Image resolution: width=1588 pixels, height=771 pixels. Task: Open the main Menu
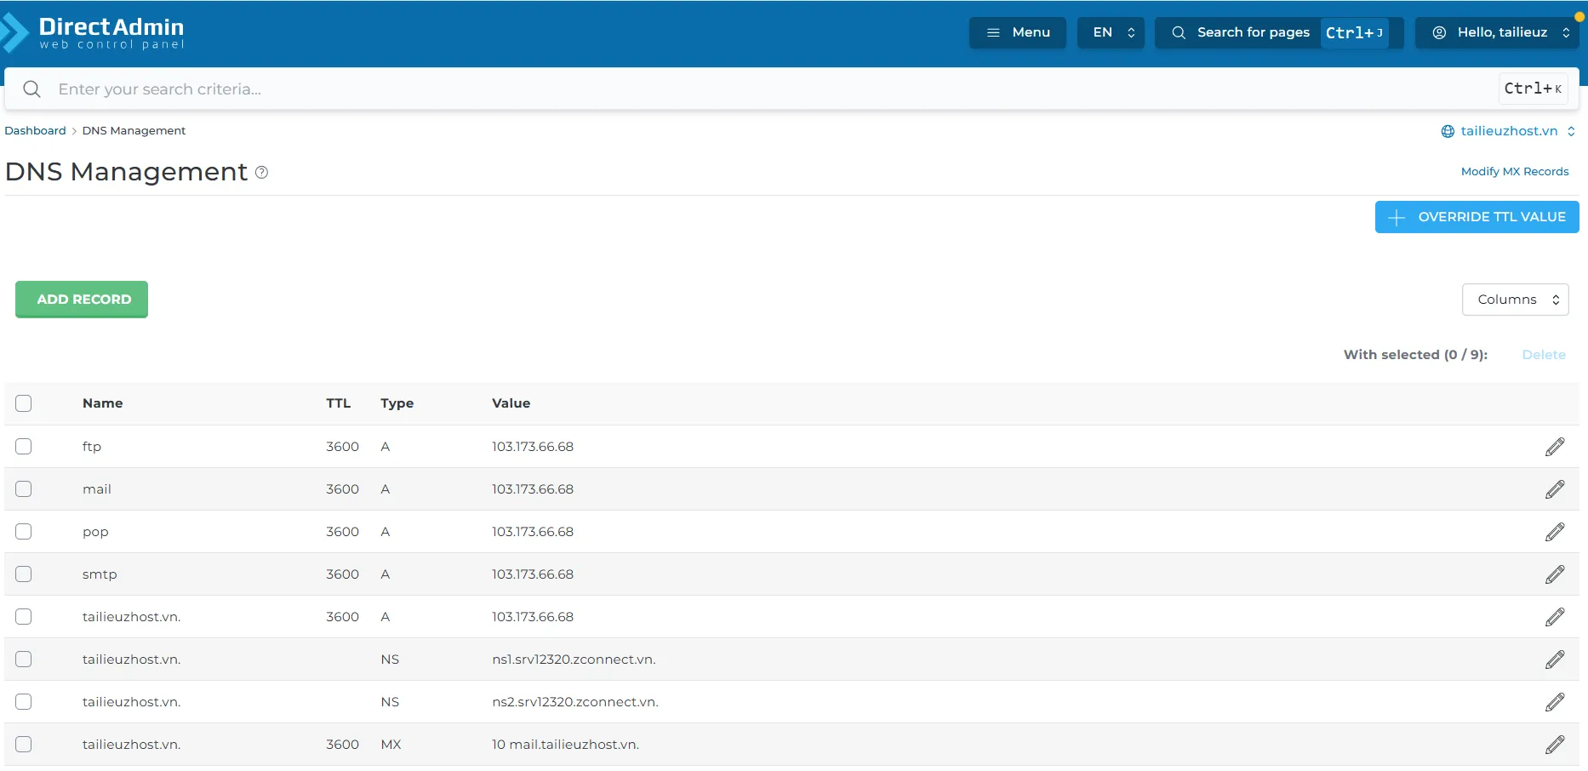(x=1017, y=32)
